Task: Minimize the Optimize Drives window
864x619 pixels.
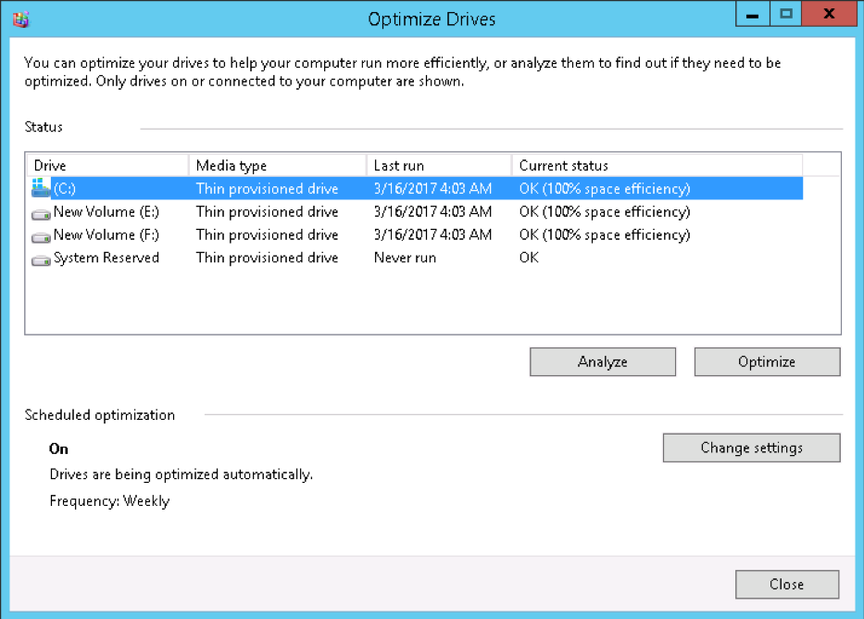Action: 754,16
